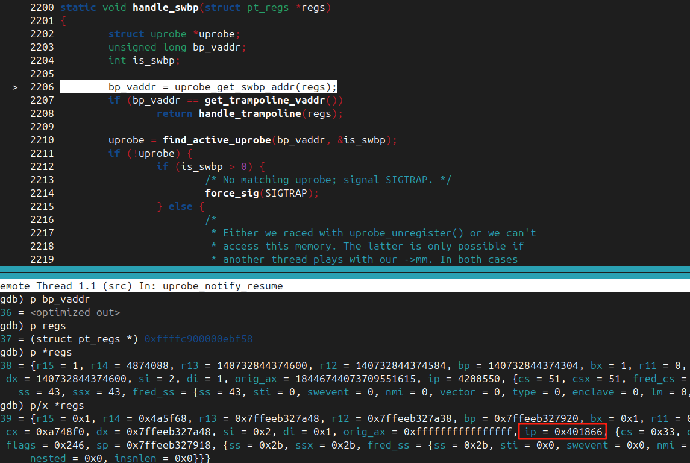Select the highlighted uprobe_get_swbp_addr source line
690x463 pixels.
pos(222,87)
